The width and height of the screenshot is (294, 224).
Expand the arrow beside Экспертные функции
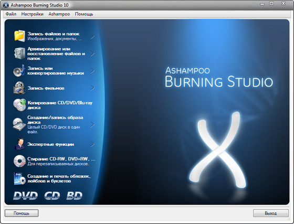92,144
